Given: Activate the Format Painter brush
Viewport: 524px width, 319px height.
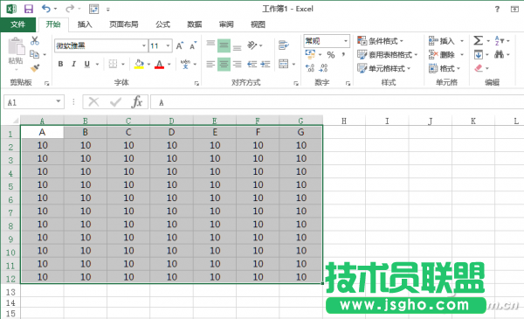Looking at the screenshot, I should (35, 68).
